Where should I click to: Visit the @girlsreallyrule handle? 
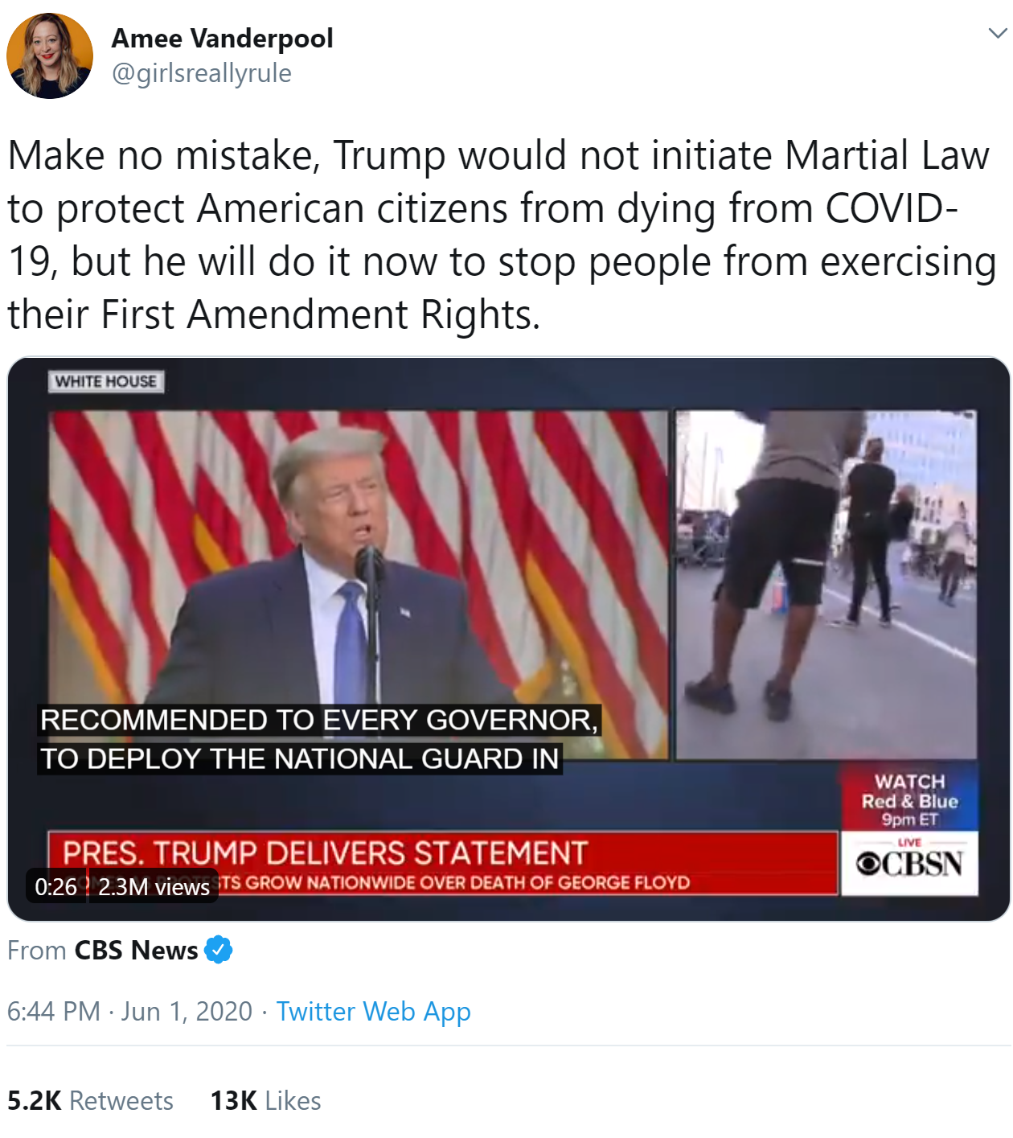(x=201, y=72)
